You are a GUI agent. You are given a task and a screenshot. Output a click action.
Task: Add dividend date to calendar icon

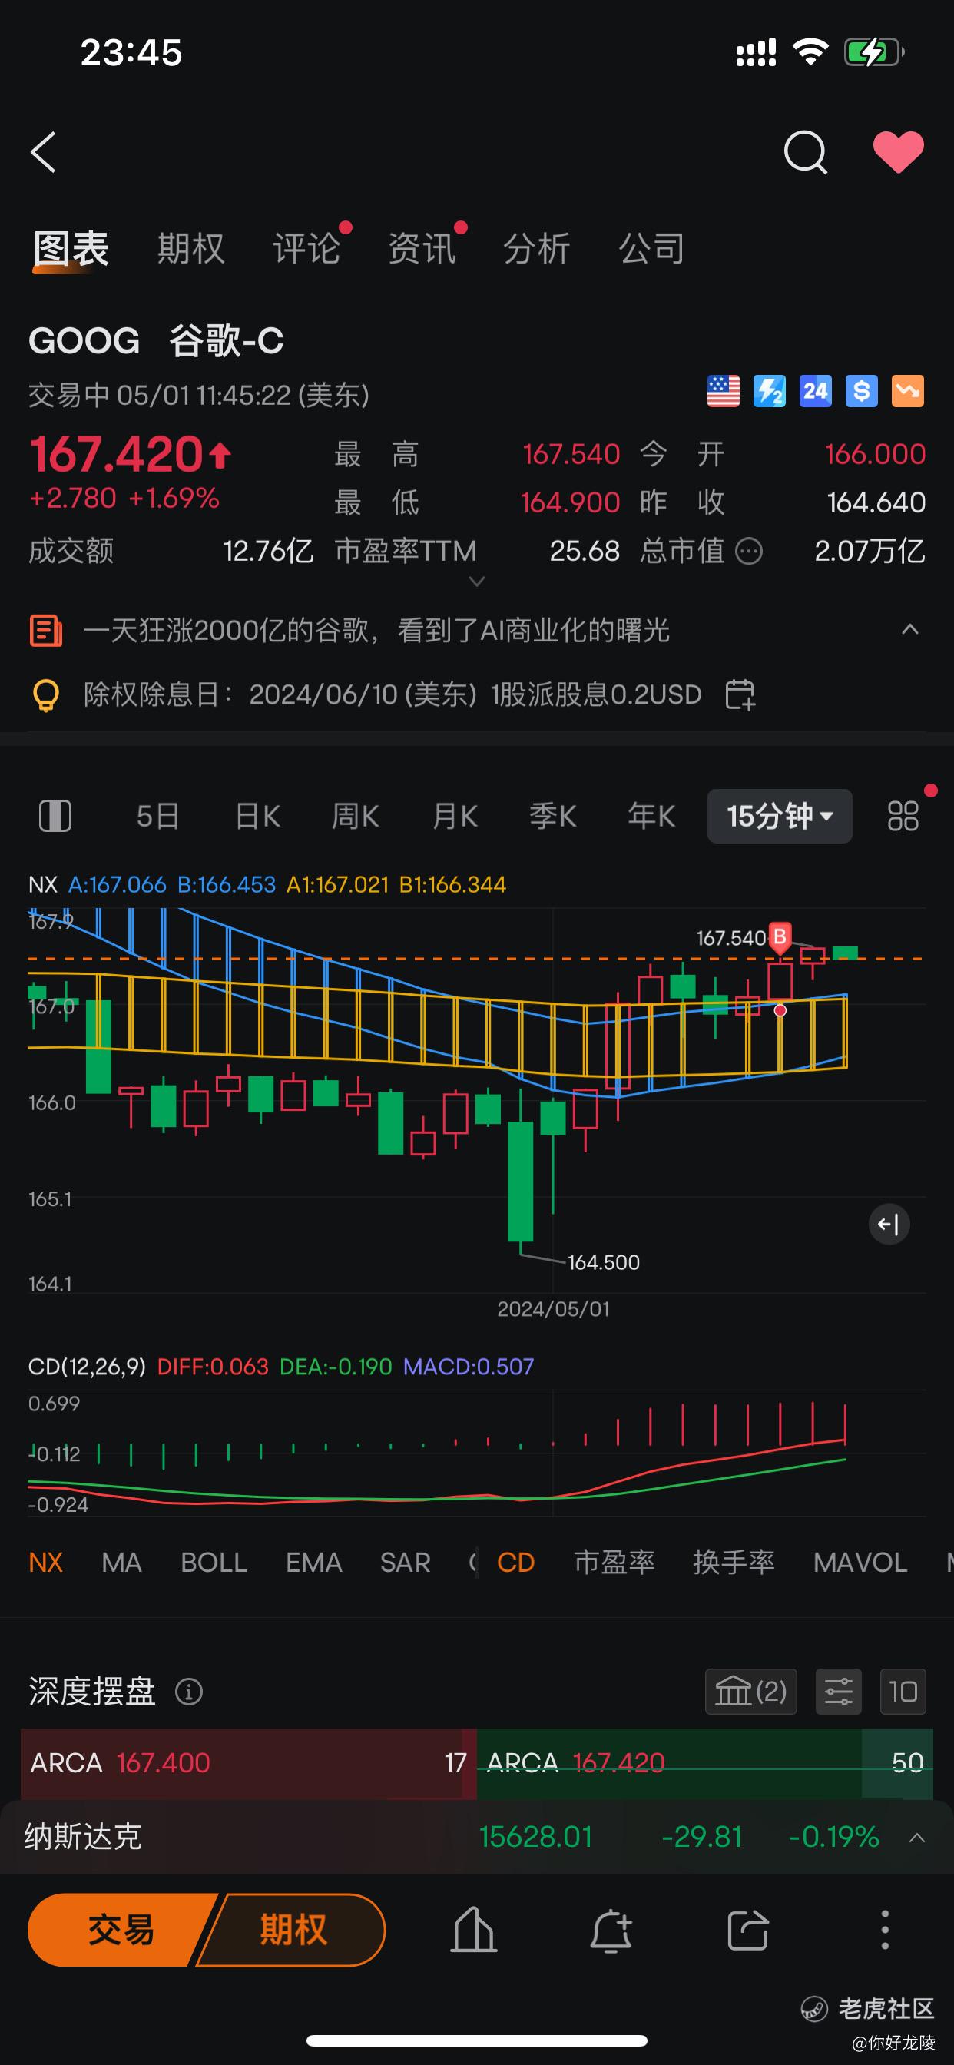[740, 694]
